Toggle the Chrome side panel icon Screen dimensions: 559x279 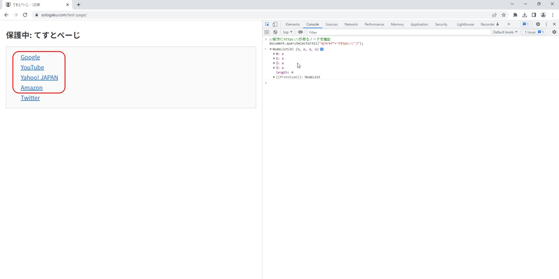(534, 15)
